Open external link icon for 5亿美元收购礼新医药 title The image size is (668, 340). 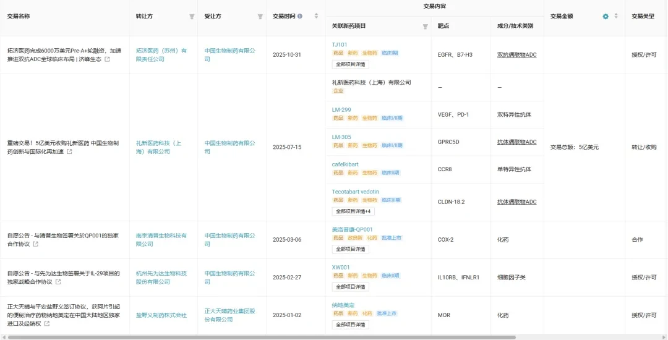pyautogui.click(x=69, y=151)
